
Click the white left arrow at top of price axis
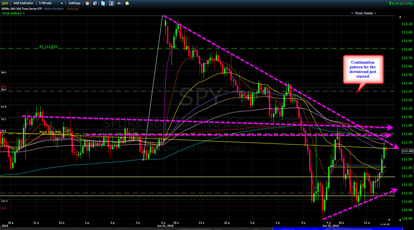click(x=400, y=17)
